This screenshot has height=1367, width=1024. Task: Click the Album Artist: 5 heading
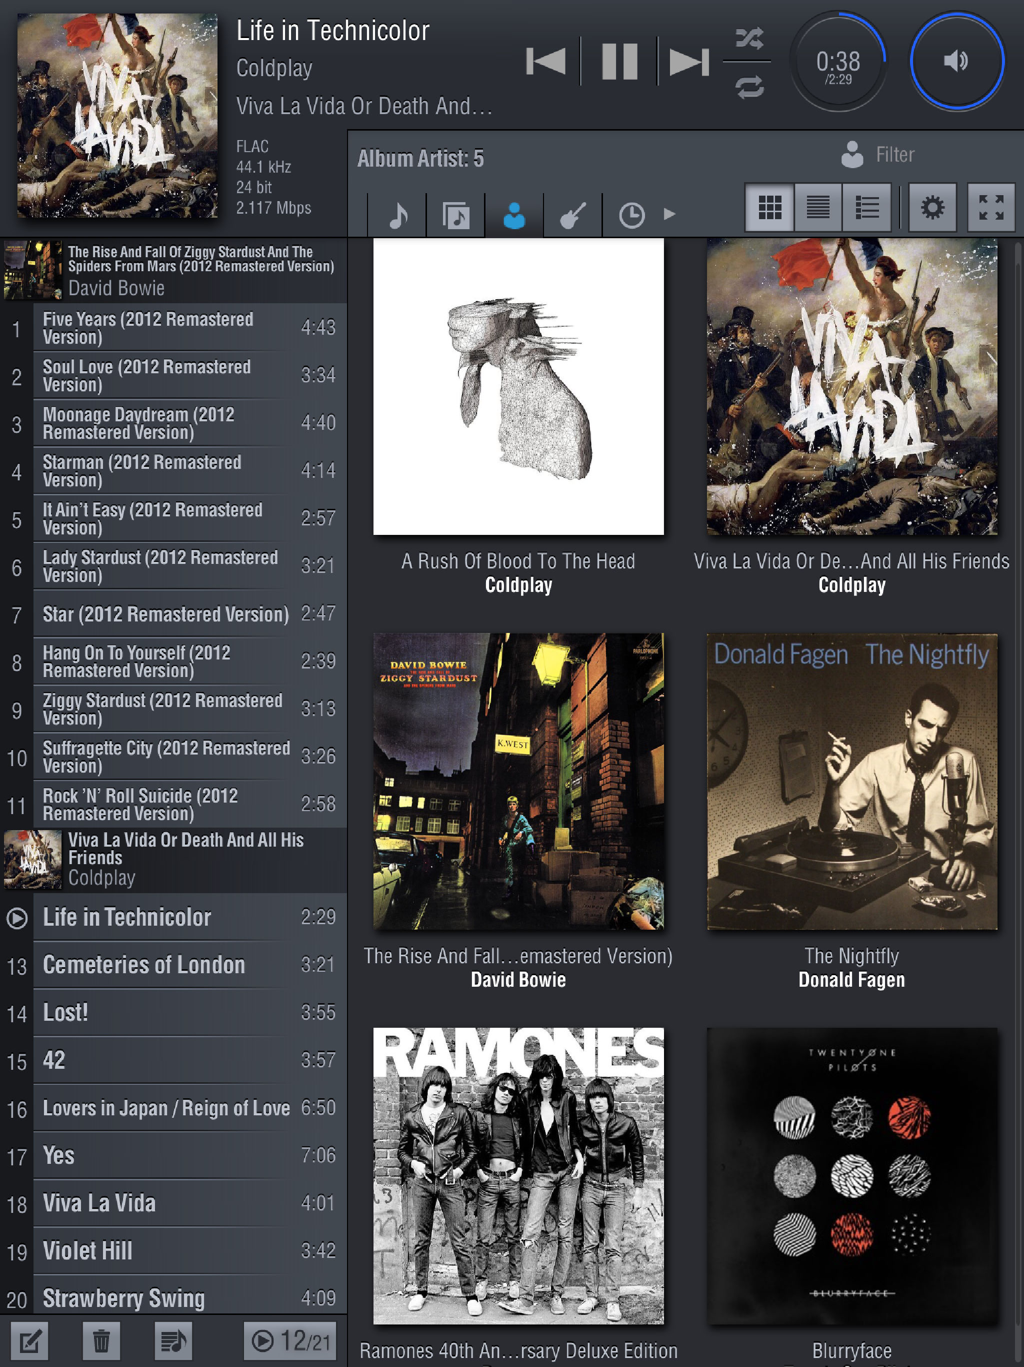(420, 159)
